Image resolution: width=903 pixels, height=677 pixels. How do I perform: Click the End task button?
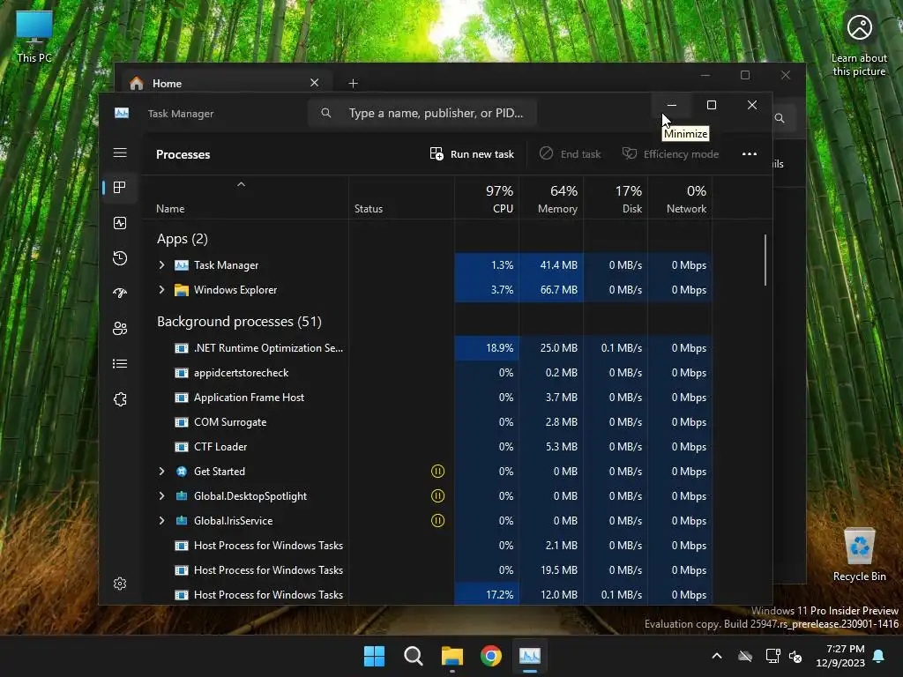coord(571,153)
